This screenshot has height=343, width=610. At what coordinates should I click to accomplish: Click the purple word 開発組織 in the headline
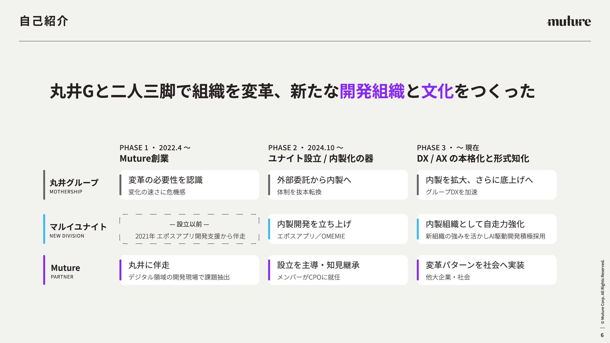[x=372, y=91]
